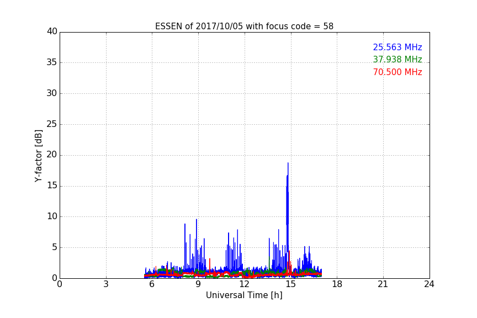Click the x-axis tick label 3
477x318 pixels.
coord(106,284)
